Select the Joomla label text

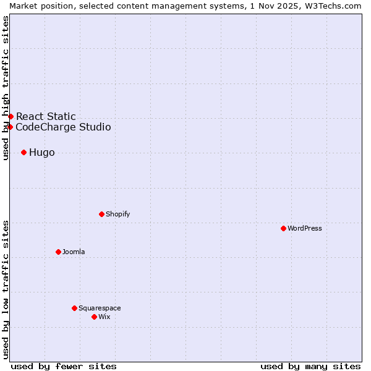coord(74,252)
